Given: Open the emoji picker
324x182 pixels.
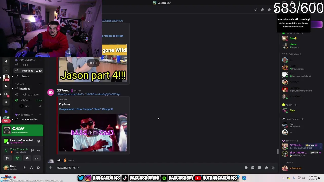Looking at the screenshot, I should tap(266, 168).
